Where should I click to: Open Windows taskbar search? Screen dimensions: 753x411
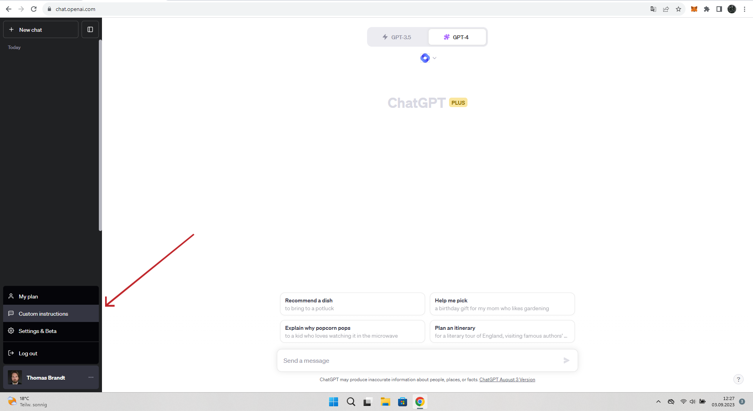pyautogui.click(x=351, y=402)
